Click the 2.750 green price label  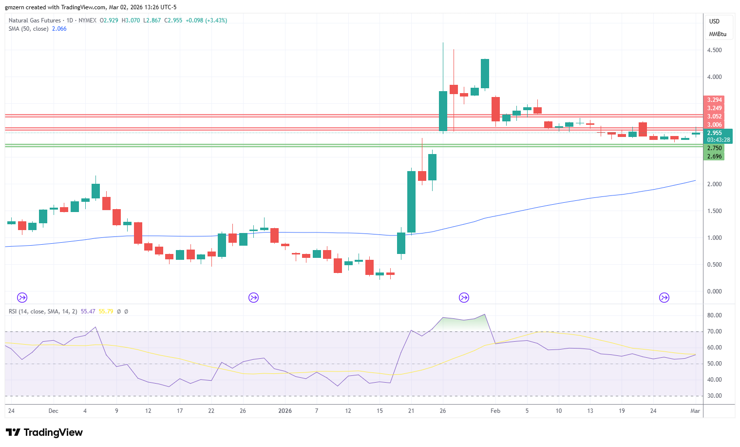715,148
